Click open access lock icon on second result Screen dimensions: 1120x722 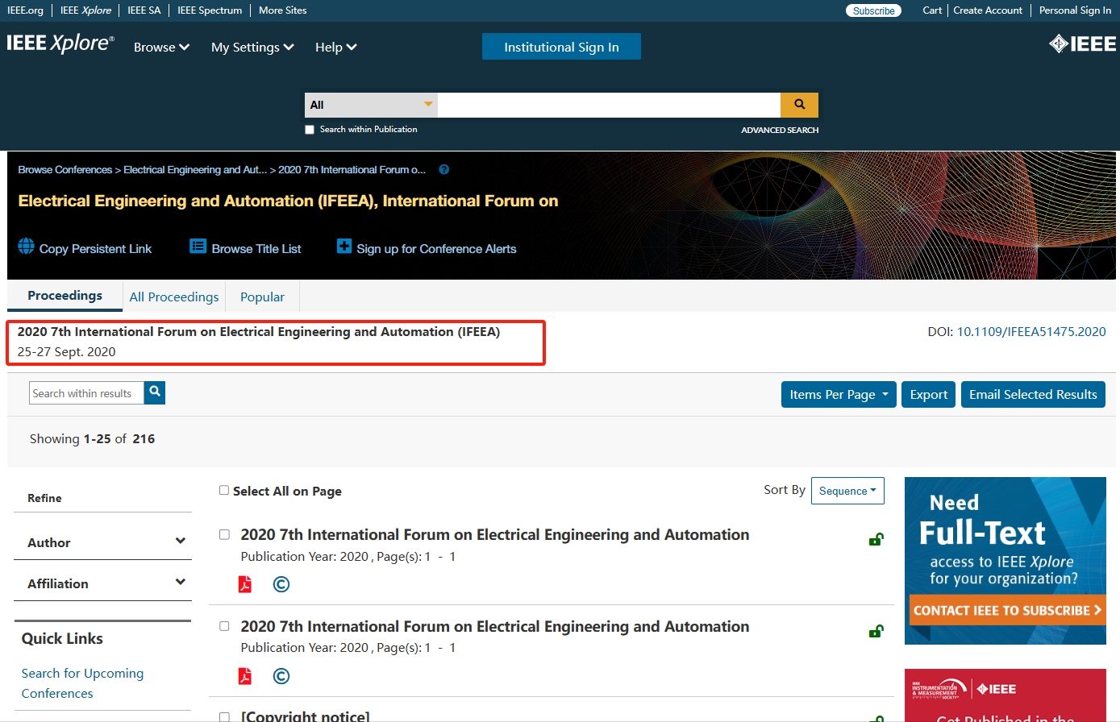point(876,631)
